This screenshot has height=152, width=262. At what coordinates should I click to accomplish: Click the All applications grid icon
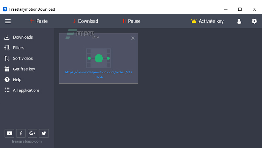(7, 90)
